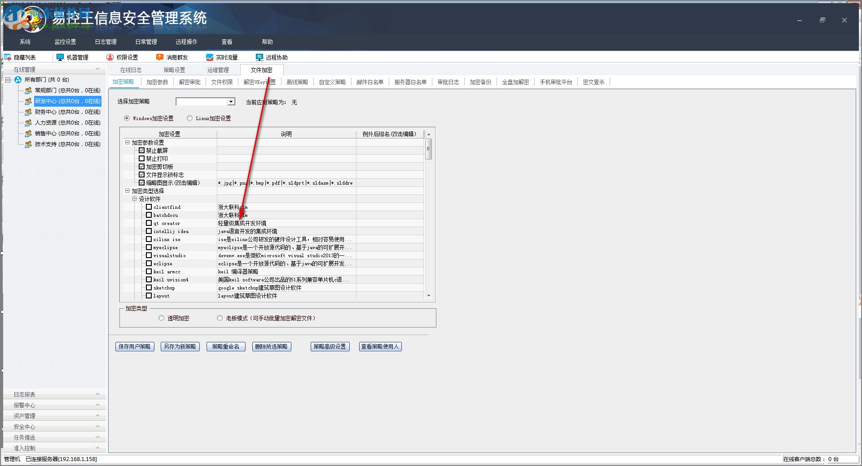The width and height of the screenshot is (862, 466).
Task: Click the 实时流量 icon
Action: pos(210,57)
